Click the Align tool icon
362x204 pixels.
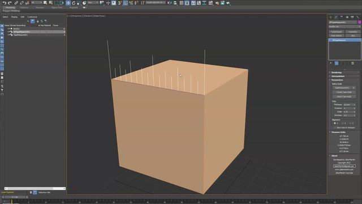pyautogui.click(x=175, y=3)
